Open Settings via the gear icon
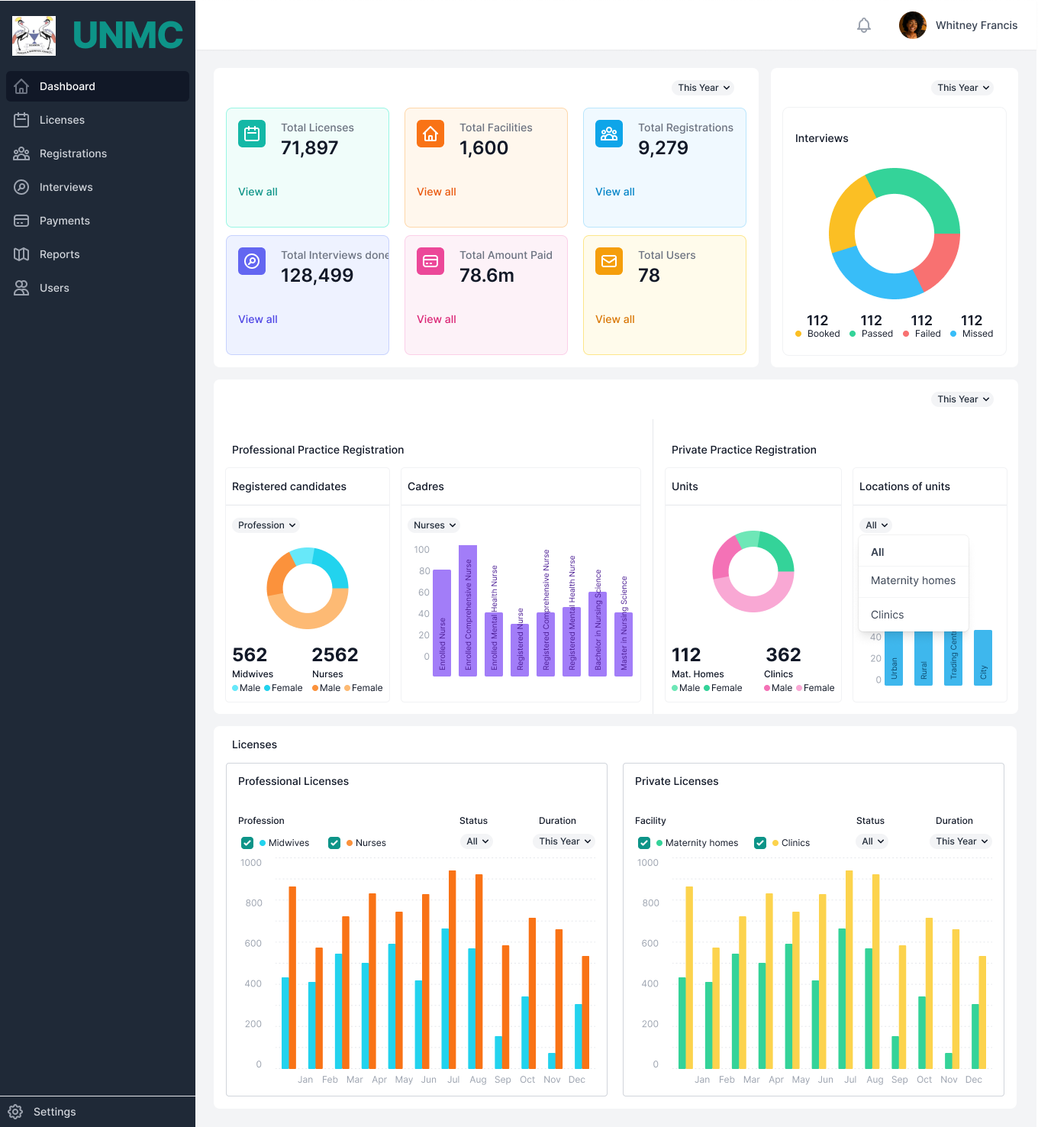 (15, 1112)
